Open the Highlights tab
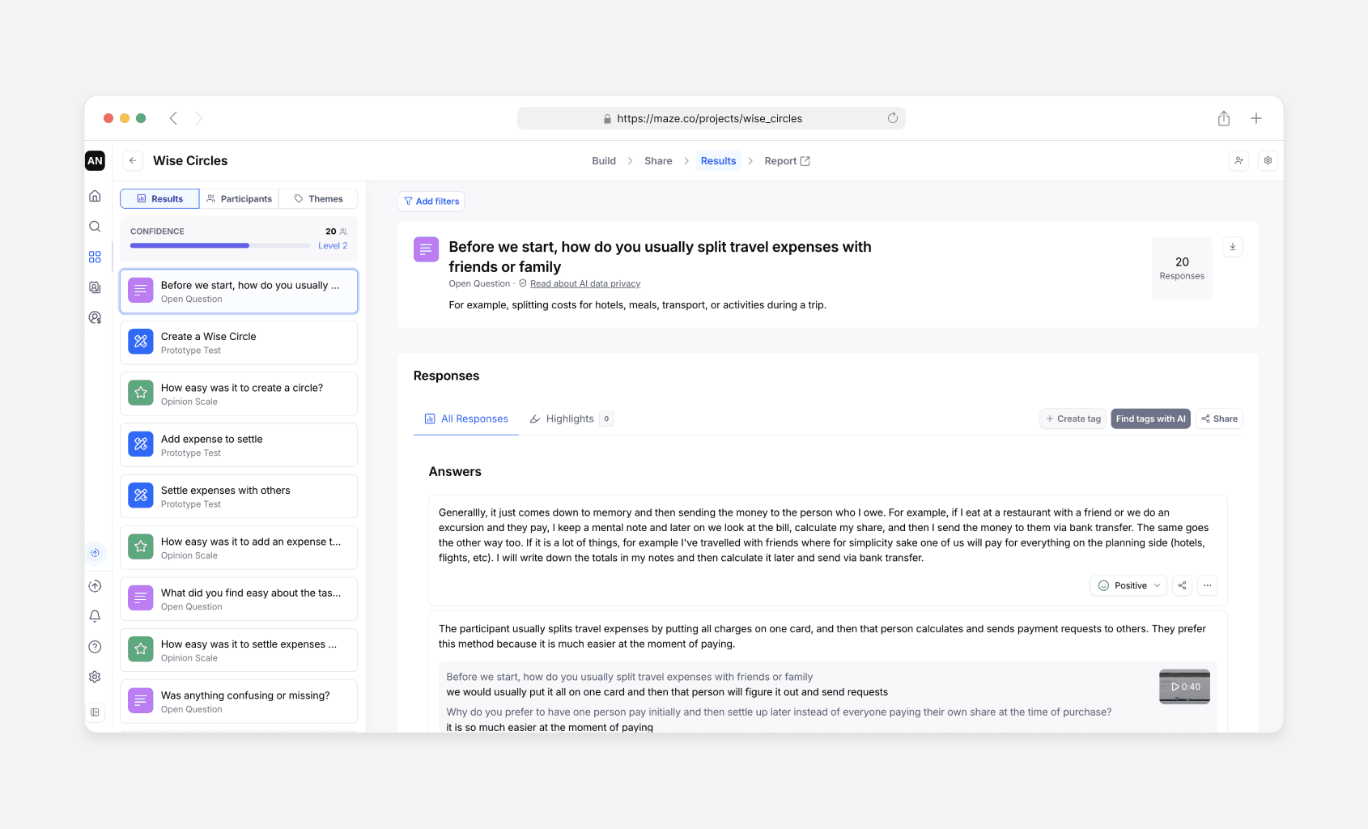The height and width of the screenshot is (829, 1368). pos(571,419)
